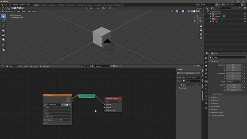Viewport: 247px width, 139px height.
Task: Open Render properties tab
Action: [x=206, y=63]
